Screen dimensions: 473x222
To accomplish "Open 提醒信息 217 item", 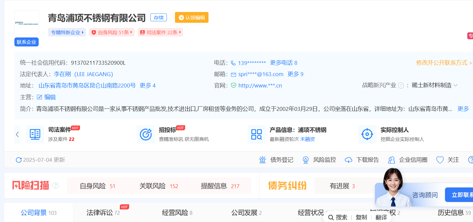I will click(x=220, y=186).
